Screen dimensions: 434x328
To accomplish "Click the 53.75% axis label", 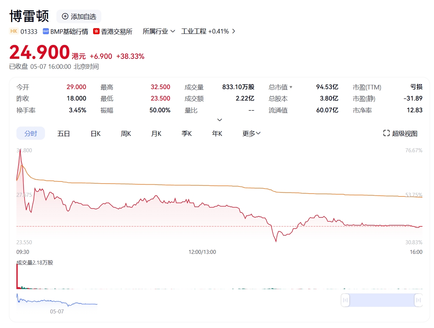I will coord(414,195).
